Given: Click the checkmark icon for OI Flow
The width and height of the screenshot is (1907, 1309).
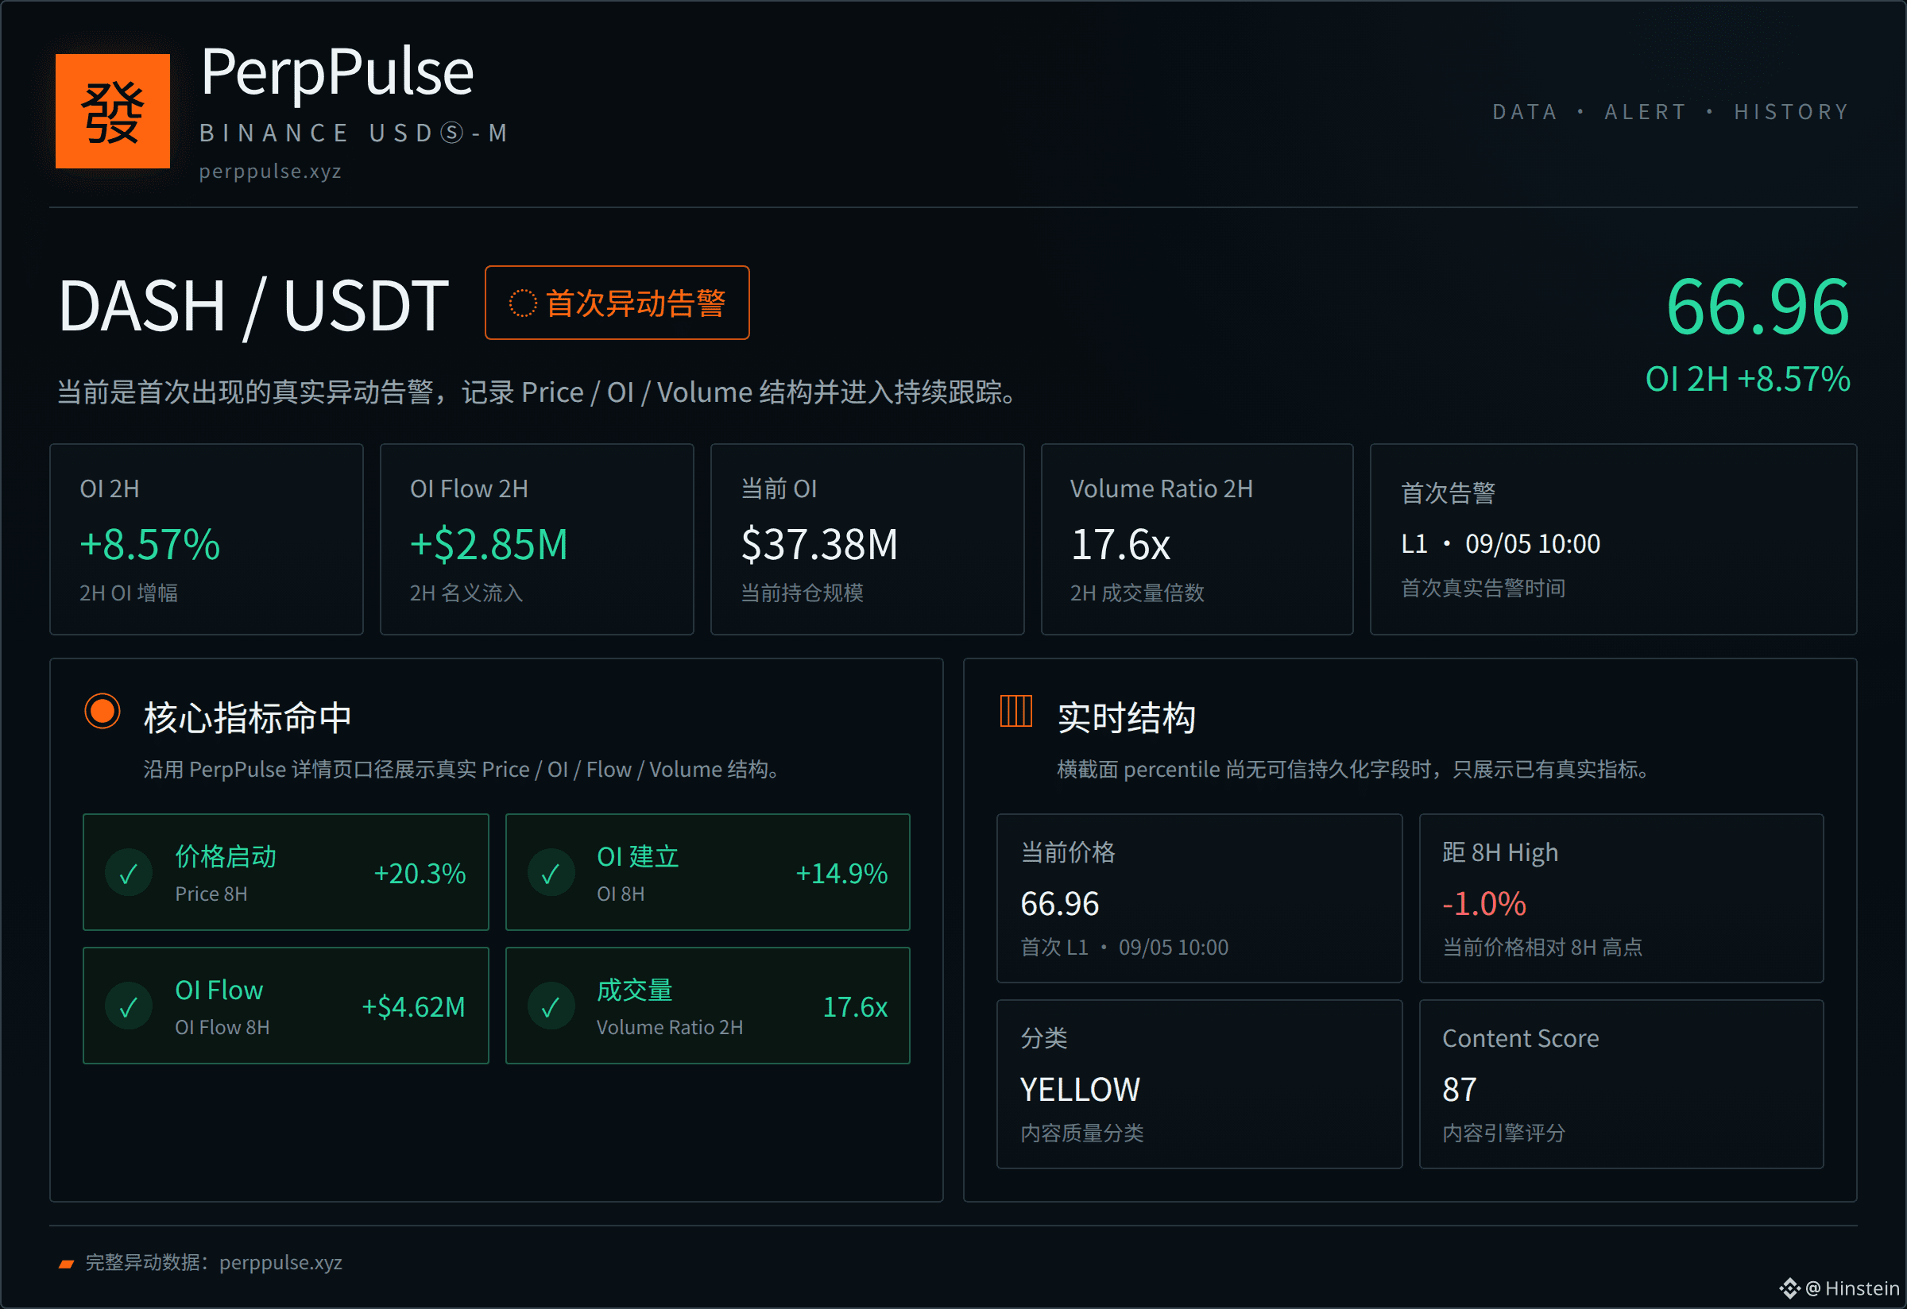Looking at the screenshot, I should 129,1006.
